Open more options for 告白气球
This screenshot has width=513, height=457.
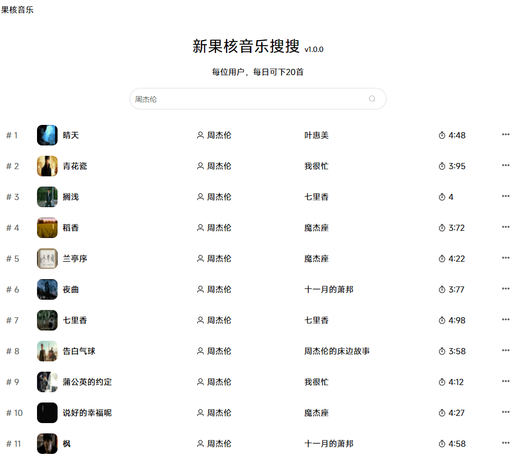[x=505, y=351]
